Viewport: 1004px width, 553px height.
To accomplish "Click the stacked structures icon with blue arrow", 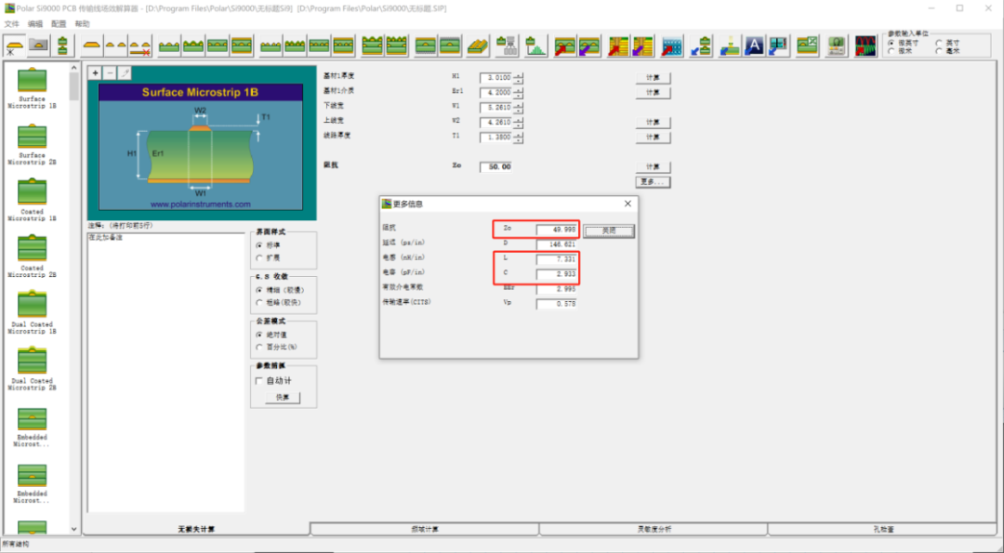I will (x=702, y=46).
